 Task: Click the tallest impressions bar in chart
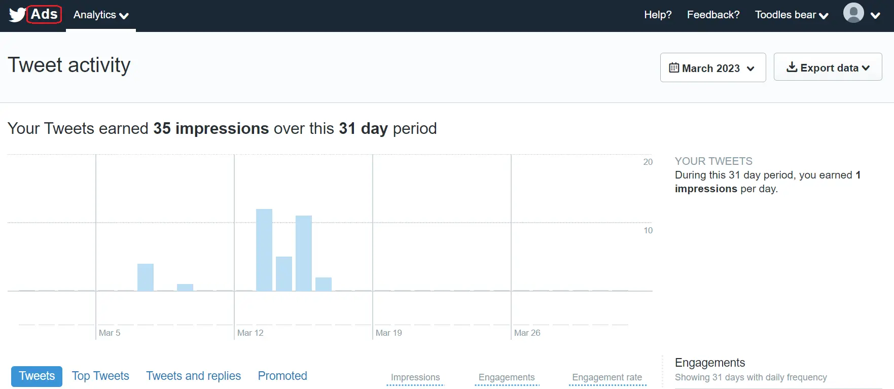264,250
